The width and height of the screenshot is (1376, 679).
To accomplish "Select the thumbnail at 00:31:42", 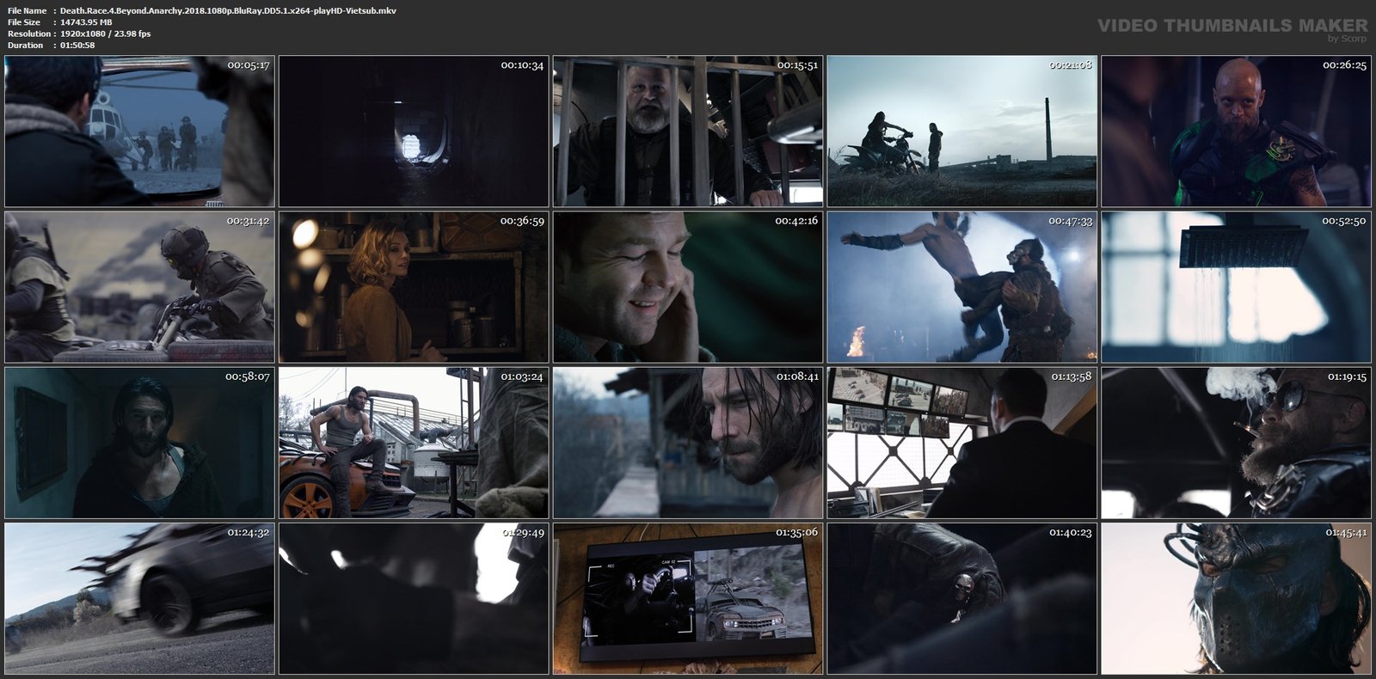I will tap(139, 287).
